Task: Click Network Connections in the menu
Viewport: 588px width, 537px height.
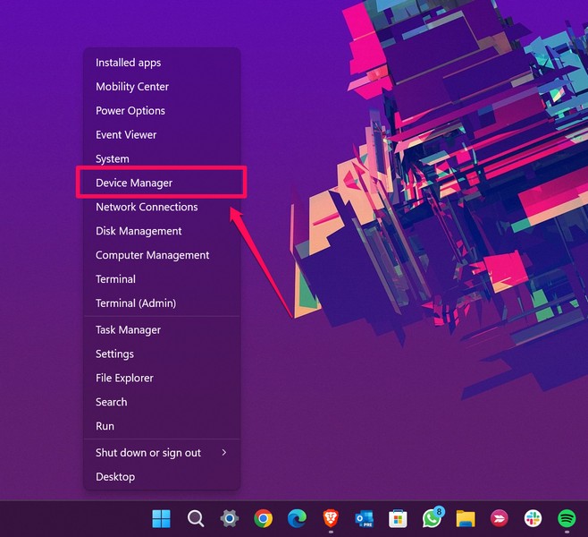Action: pyautogui.click(x=147, y=207)
